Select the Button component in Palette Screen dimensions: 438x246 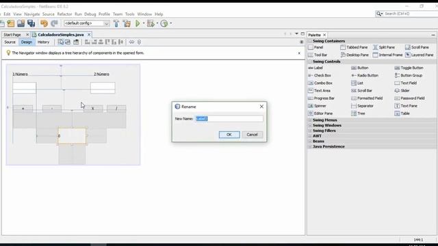[360, 68]
